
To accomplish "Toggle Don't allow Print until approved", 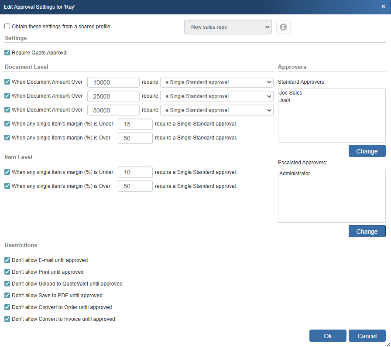I will click(x=7, y=272).
